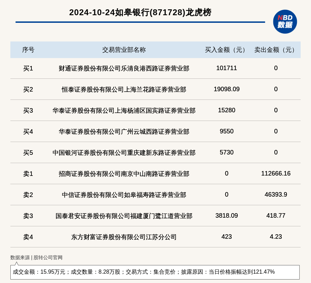The image size is (311, 283).
Task: Select the 买3 row label
Action: pos(28,111)
